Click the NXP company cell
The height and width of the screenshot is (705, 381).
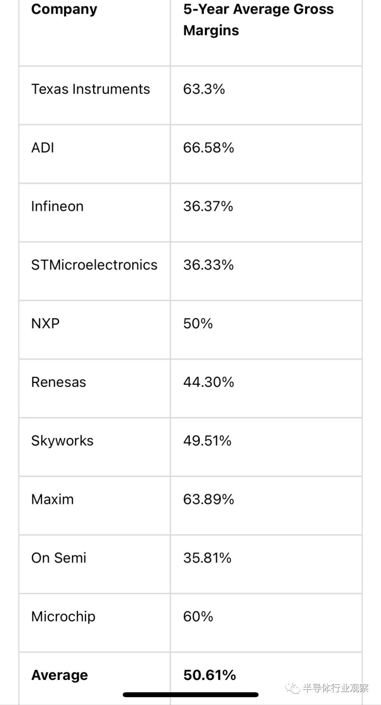[x=45, y=324]
